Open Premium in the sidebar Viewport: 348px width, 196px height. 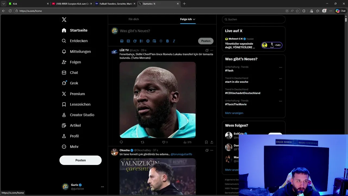73,94
